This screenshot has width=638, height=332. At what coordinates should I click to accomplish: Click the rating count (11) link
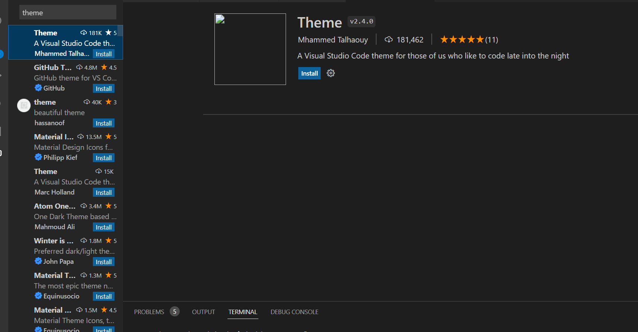tap(491, 39)
